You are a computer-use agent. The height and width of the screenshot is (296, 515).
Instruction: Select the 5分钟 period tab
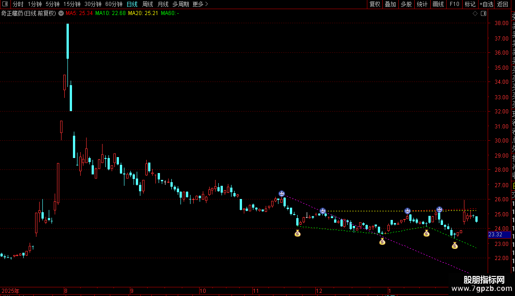52,4
